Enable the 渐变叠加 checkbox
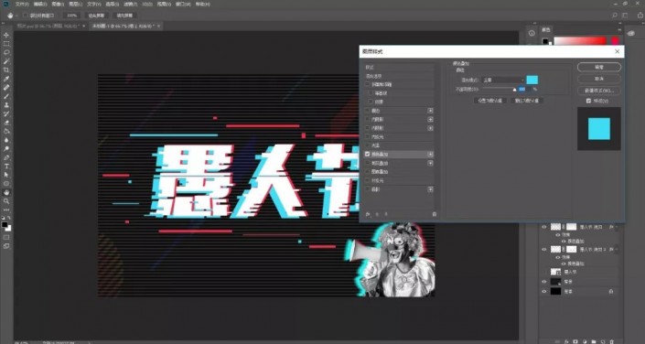The height and width of the screenshot is (344, 645). 368,163
